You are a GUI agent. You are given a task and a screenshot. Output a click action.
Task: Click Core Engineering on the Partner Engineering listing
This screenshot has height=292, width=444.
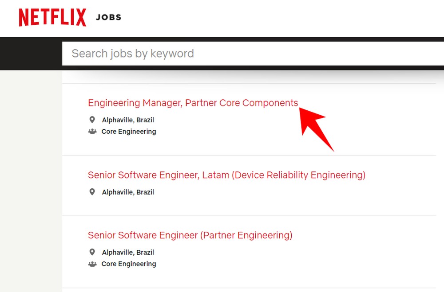129,264
